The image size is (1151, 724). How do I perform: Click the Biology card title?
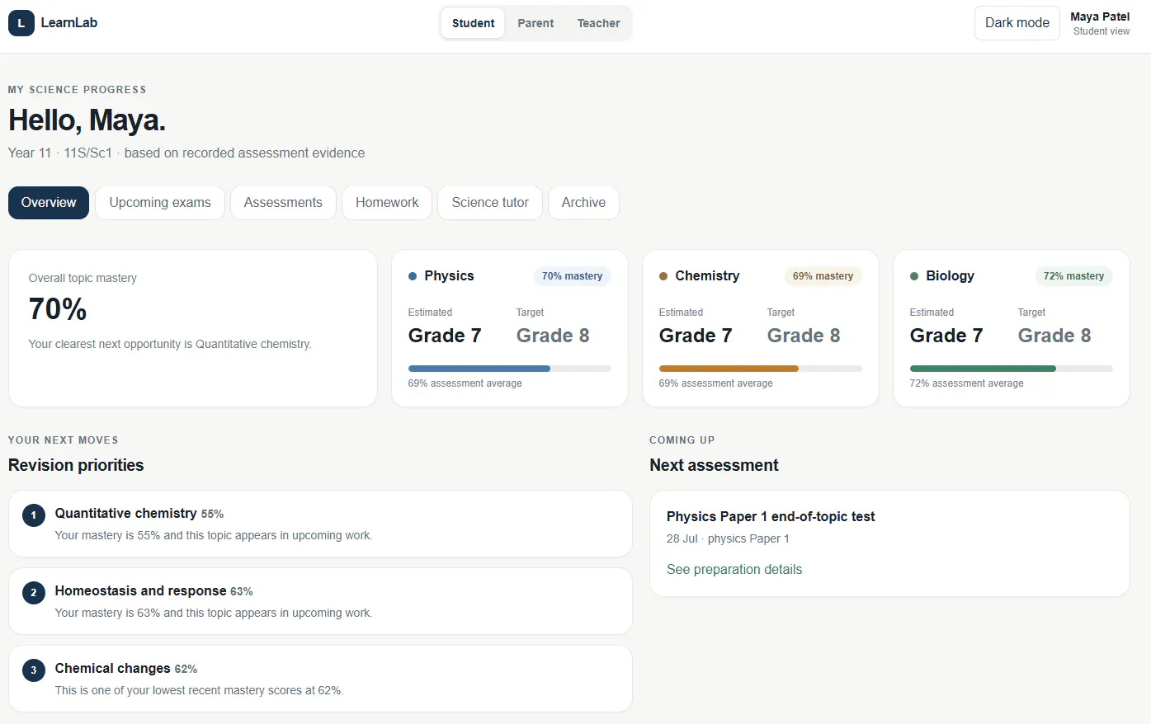click(950, 276)
